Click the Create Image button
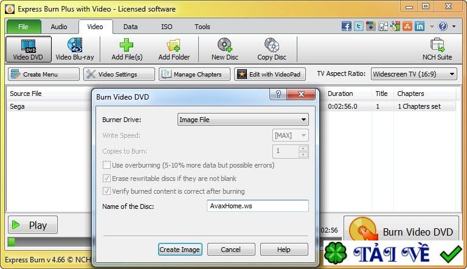The height and width of the screenshot is (269, 467). pos(179,250)
